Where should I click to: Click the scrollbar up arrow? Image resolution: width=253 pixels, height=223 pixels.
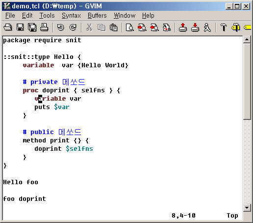pyautogui.click(x=247, y=39)
